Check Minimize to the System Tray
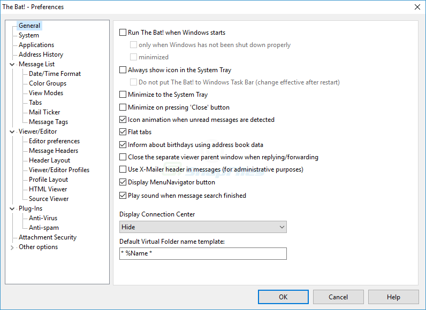 pos(123,95)
